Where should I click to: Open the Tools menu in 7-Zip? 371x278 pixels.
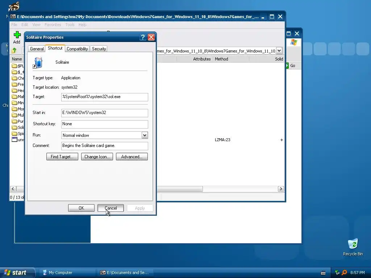70,25
